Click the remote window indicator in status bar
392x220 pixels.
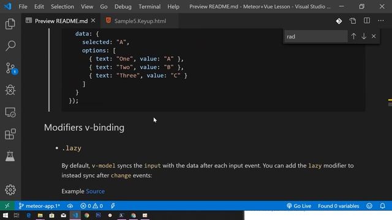7,206
